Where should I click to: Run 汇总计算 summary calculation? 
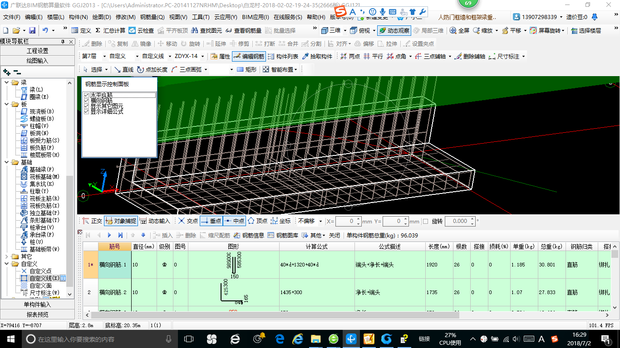click(x=109, y=30)
